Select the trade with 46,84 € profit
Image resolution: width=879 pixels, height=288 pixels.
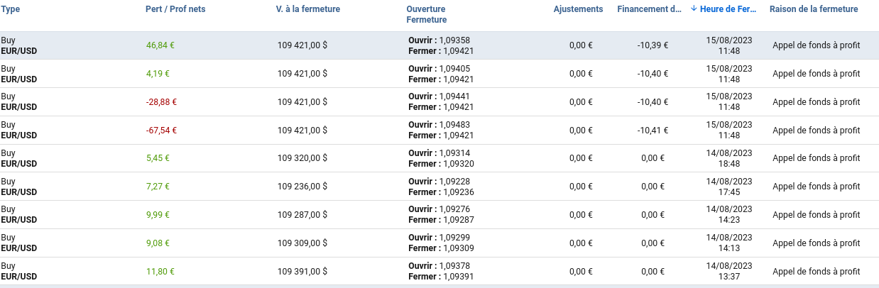coord(160,45)
